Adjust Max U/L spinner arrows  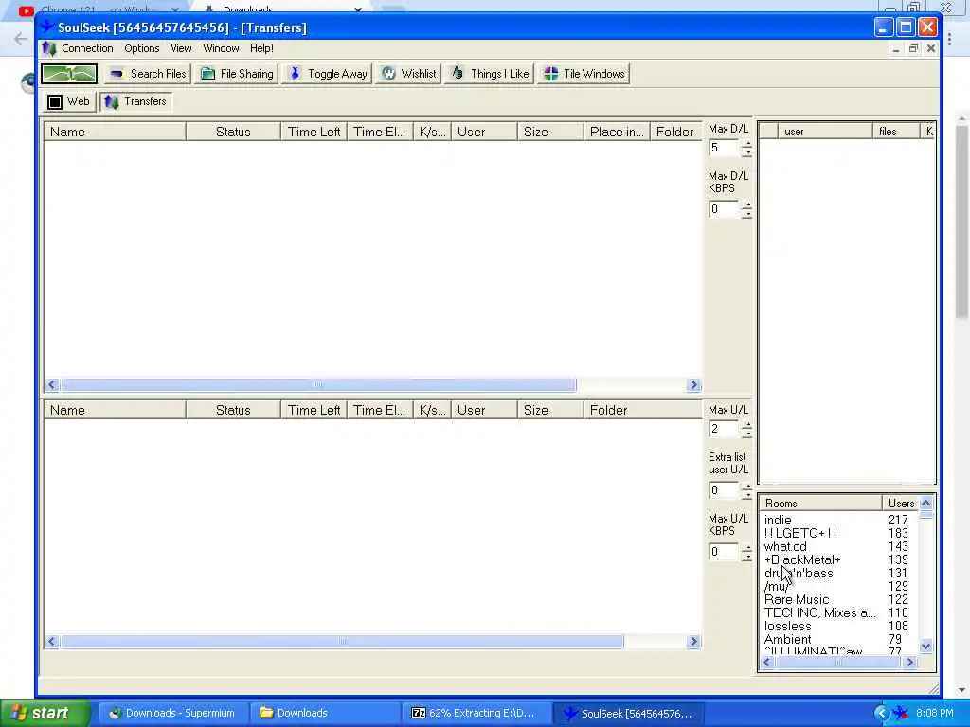coord(747,429)
